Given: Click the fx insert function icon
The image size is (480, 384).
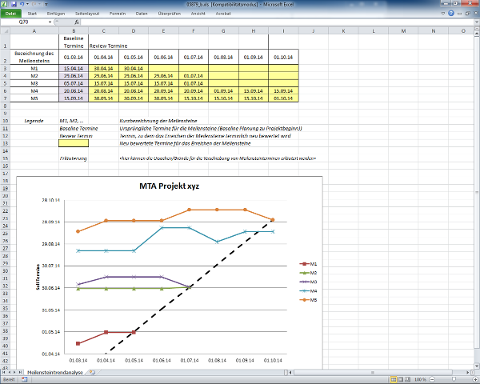Looking at the screenshot, I should point(77,22).
